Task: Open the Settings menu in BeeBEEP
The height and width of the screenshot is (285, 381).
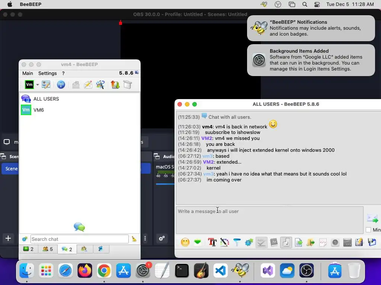Action: (47, 73)
